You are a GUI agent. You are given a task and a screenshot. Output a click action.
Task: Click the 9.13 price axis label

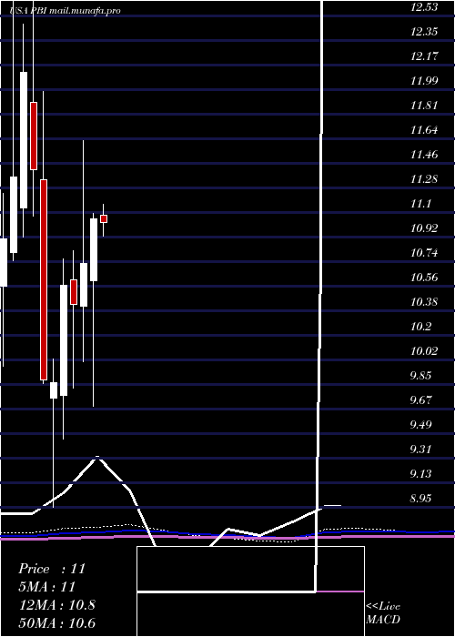coord(420,474)
